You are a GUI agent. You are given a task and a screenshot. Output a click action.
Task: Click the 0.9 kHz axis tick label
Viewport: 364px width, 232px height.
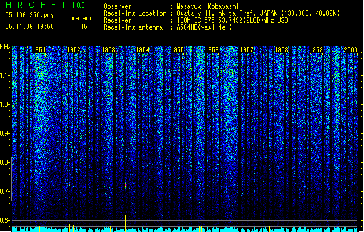pyautogui.click(x=5, y=133)
